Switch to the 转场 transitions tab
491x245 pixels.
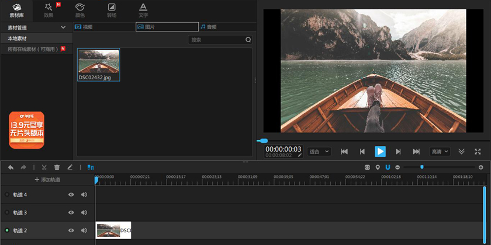(x=111, y=10)
